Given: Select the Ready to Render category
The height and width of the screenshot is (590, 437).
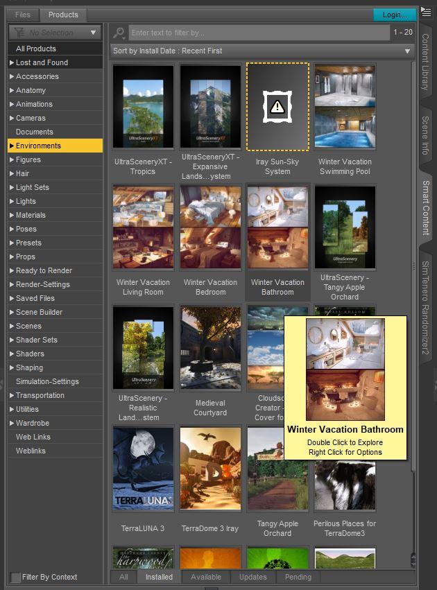Looking at the screenshot, I should [55, 270].
